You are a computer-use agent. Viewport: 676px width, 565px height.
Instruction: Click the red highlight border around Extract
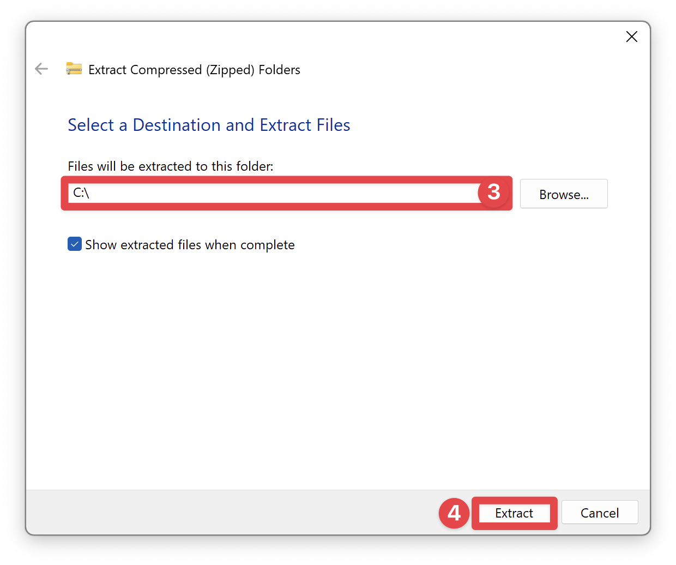point(514,526)
